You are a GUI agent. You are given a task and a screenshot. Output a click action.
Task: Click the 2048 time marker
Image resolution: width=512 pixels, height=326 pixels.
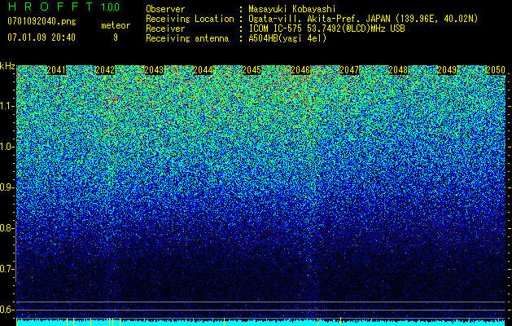point(398,70)
